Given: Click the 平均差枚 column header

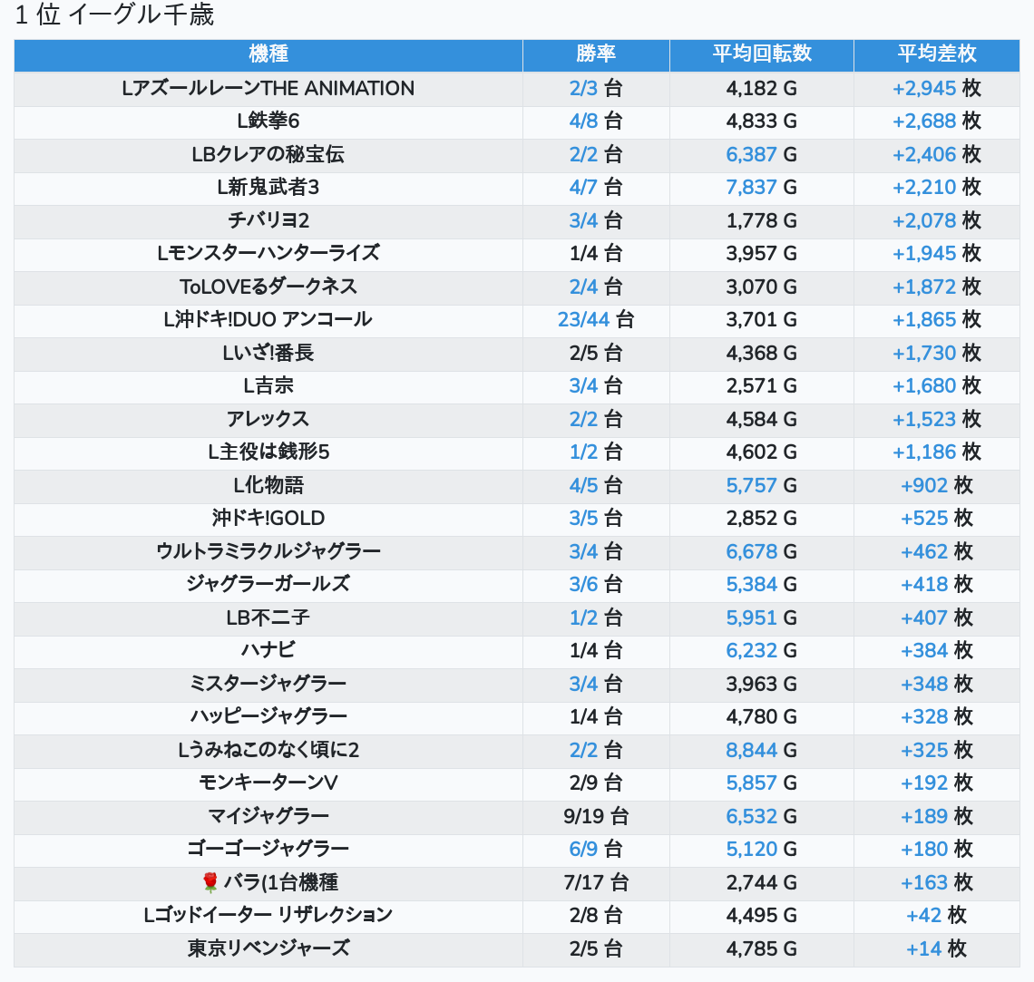Looking at the screenshot, I should pos(936,54).
